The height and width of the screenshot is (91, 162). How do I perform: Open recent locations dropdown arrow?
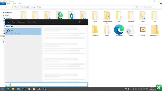(x=8, y=7)
